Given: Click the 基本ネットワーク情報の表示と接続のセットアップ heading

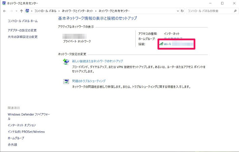Looking at the screenshot, I should [x=97, y=18].
